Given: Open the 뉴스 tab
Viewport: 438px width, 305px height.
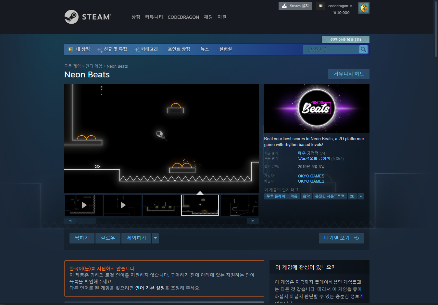Looking at the screenshot, I should [x=205, y=49].
